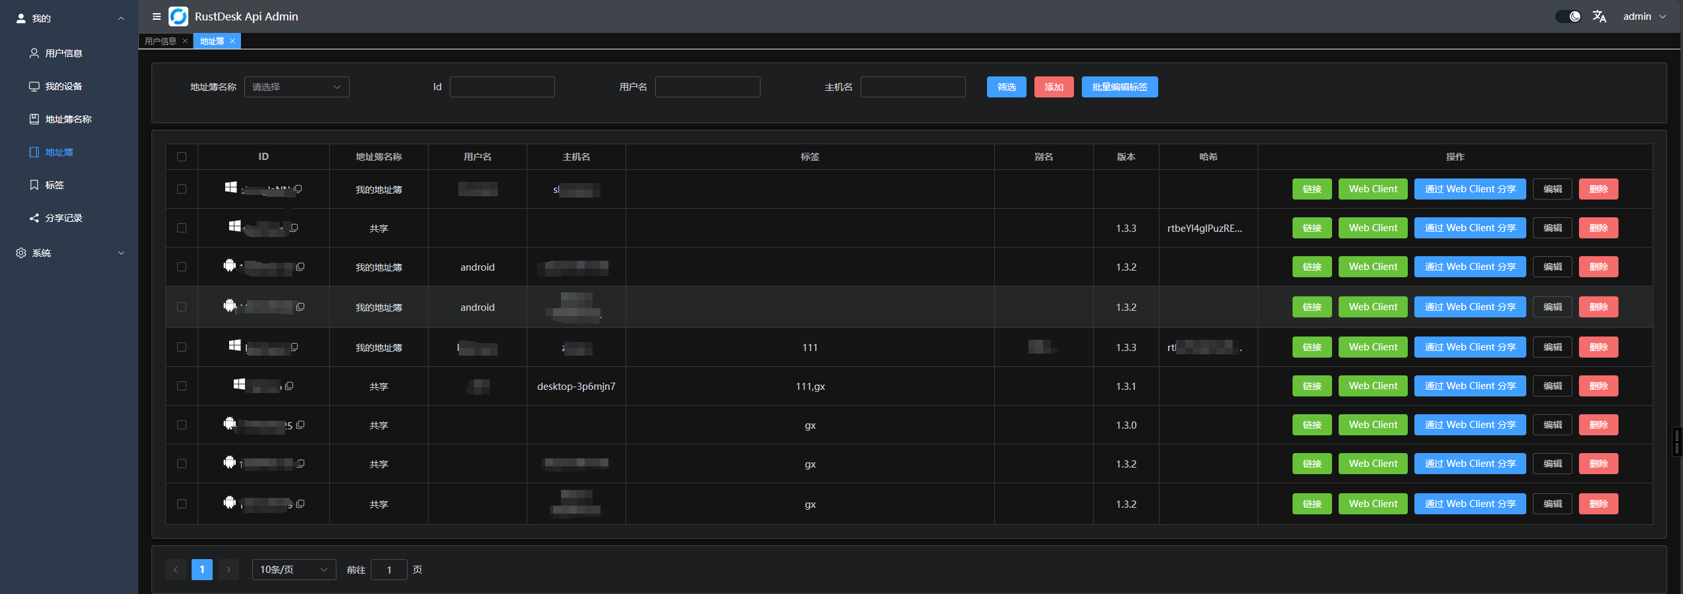Open the 分享记录 sharing records page
The image size is (1683, 594).
[x=64, y=218]
